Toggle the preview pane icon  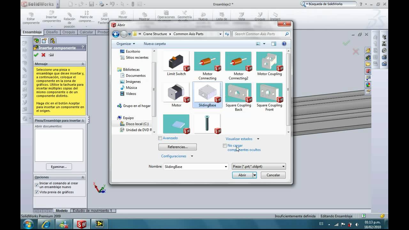[274, 44]
